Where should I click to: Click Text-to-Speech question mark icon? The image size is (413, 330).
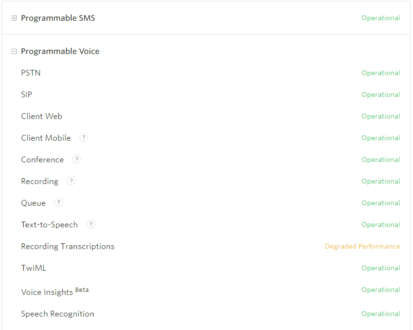pyautogui.click(x=91, y=224)
